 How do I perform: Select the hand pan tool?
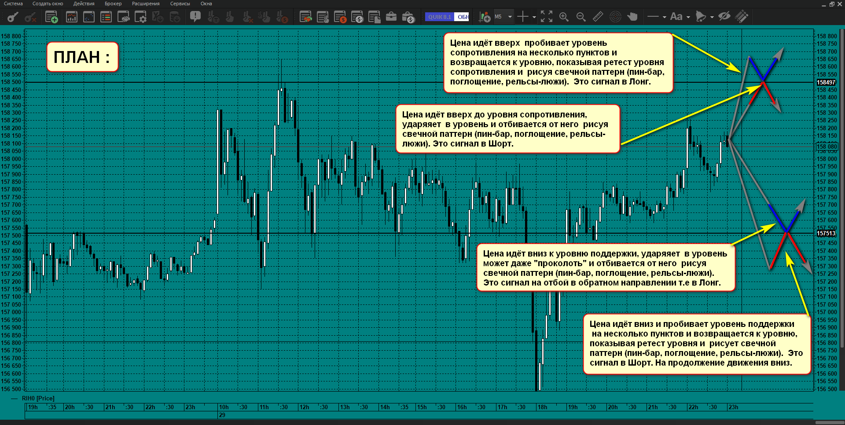coord(632,17)
